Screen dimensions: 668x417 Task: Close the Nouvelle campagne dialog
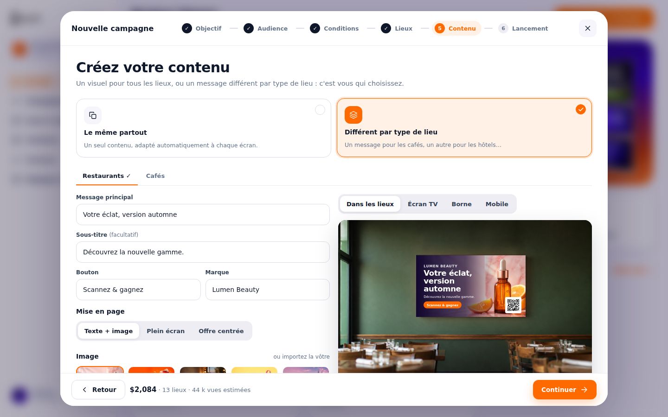[588, 28]
